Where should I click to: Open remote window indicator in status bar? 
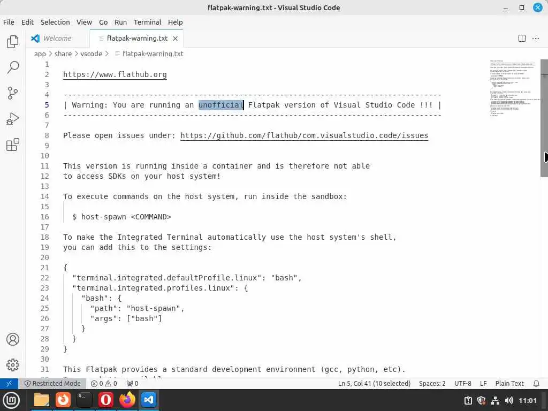coord(9,383)
